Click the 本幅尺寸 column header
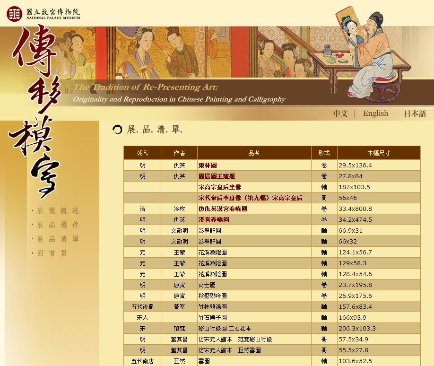 pos(378,153)
